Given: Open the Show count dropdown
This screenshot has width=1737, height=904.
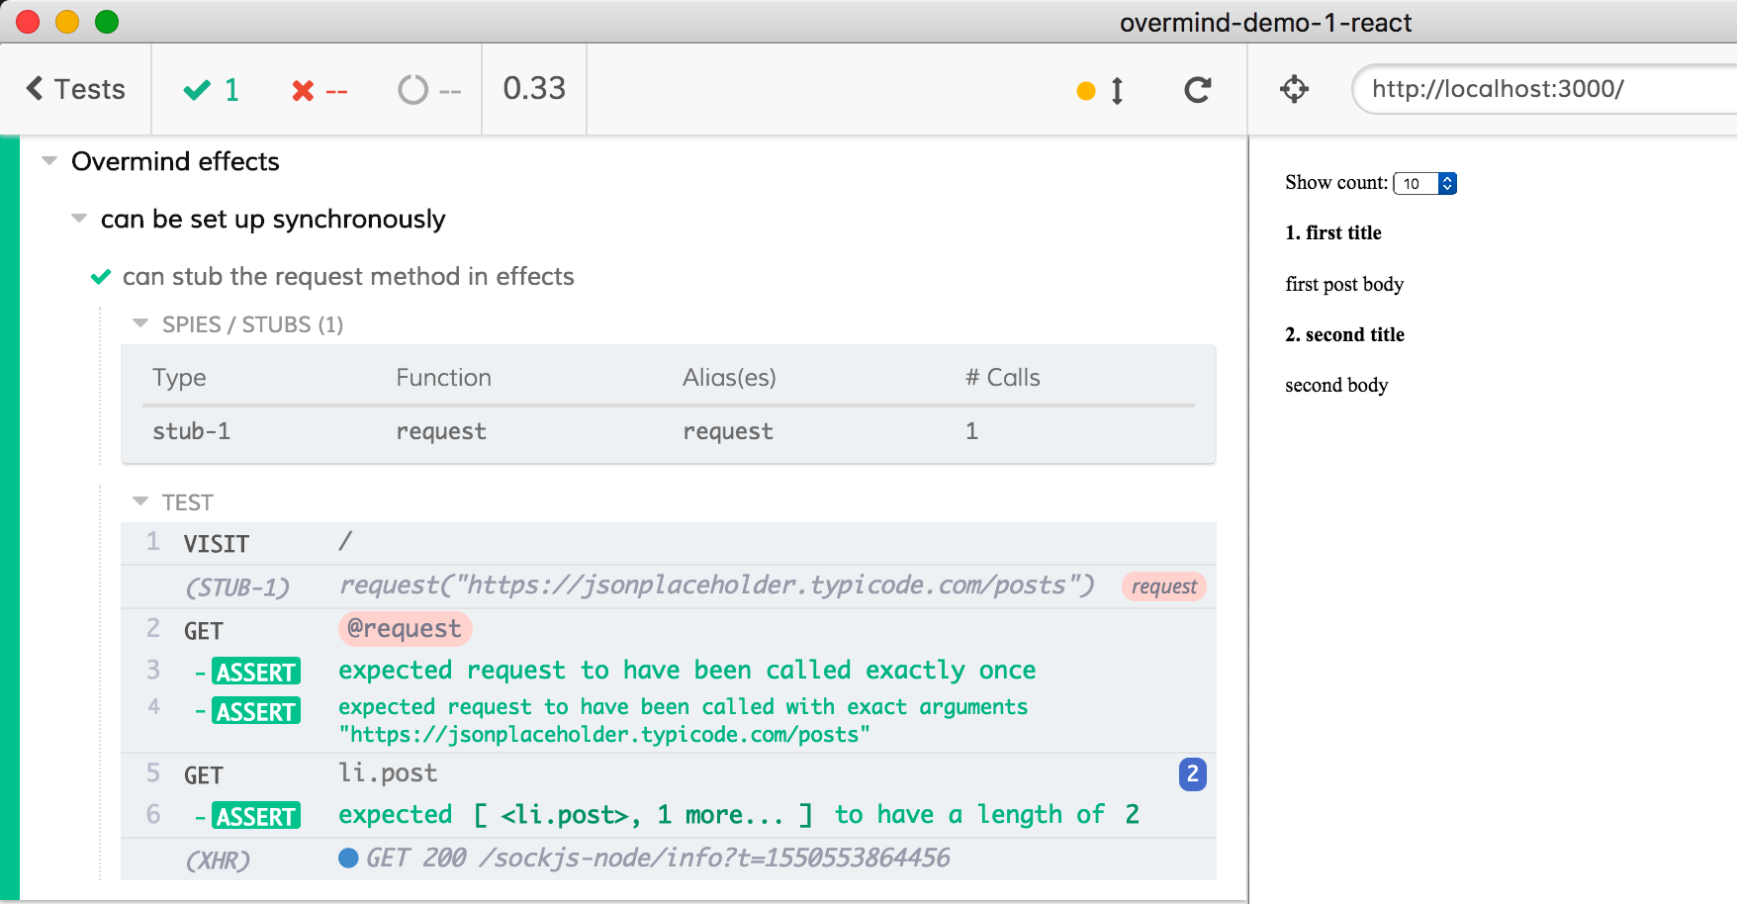Looking at the screenshot, I should click(1424, 183).
